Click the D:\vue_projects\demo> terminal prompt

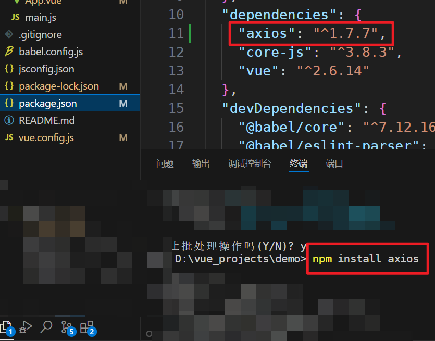241,259
